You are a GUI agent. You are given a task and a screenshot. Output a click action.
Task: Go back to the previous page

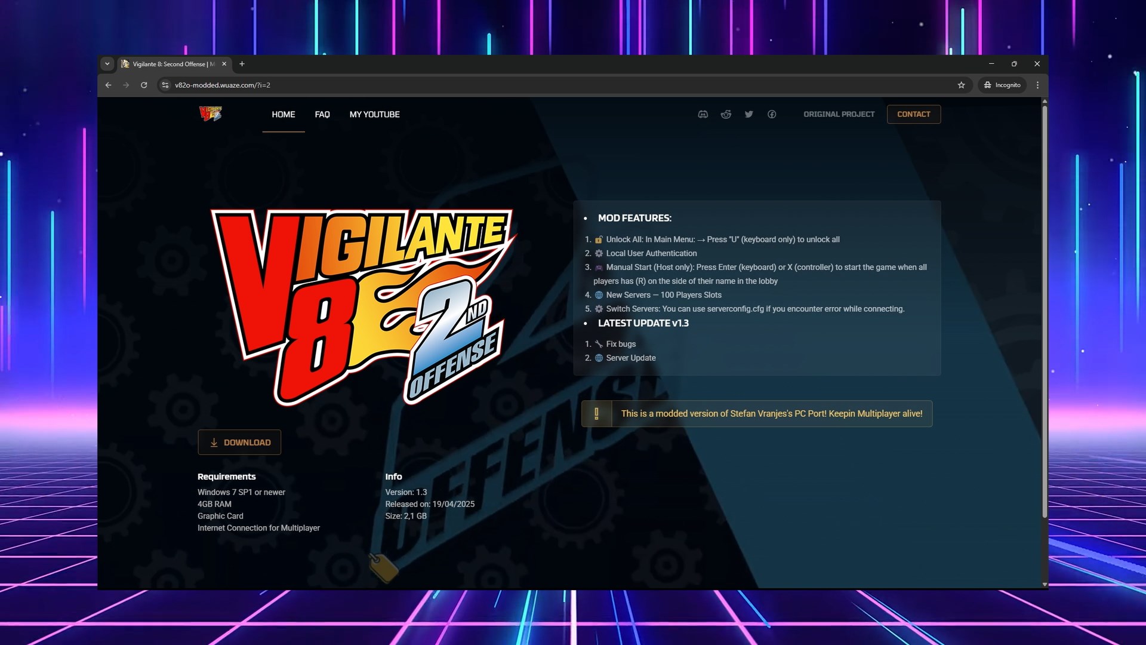pyautogui.click(x=108, y=85)
